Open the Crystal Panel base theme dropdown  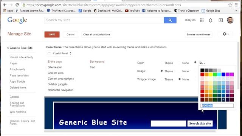click(x=59, y=53)
